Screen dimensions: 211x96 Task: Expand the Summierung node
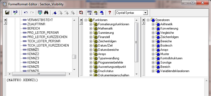(91, 33)
